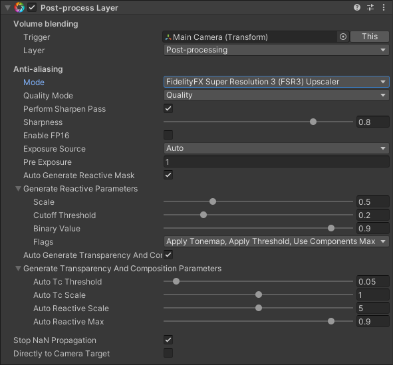This screenshot has width=393, height=365.
Task: Enable the FP16 checkbox
Action: 168,135
